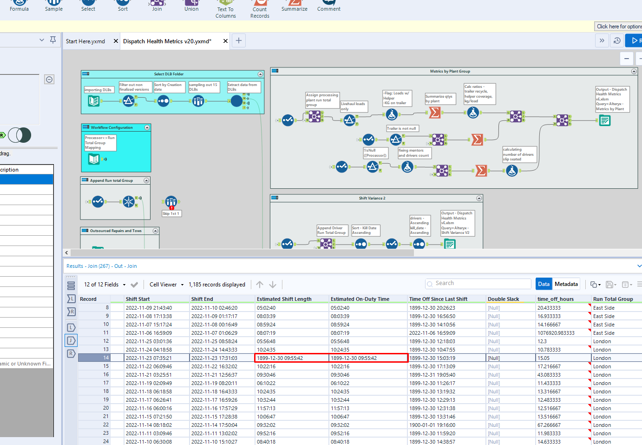Show the J join output anchor results
642x445 pixels.
pos(71,341)
